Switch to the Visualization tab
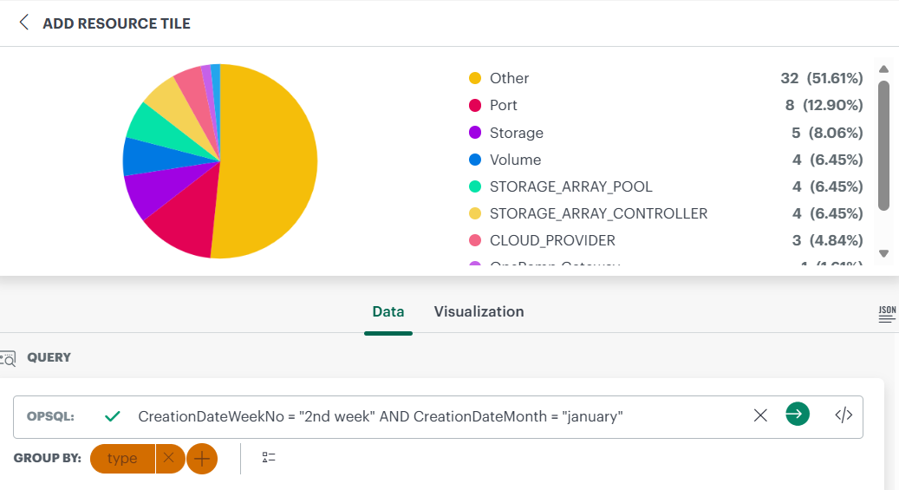The width and height of the screenshot is (899, 490). point(479,311)
